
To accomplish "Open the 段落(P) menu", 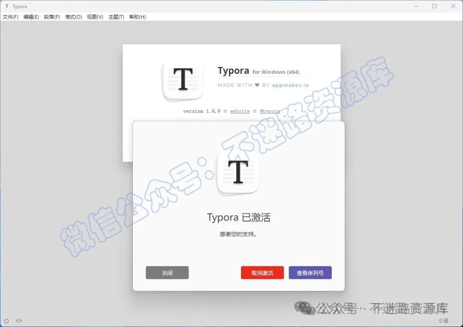I will [52, 17].
